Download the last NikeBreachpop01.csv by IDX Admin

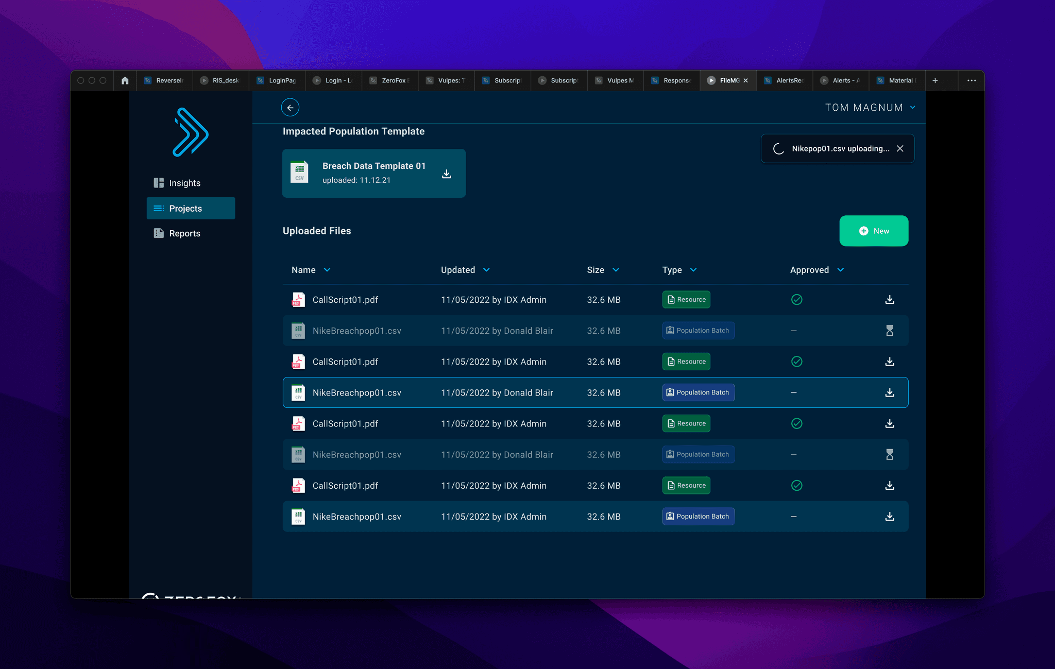tap(889, 517)
